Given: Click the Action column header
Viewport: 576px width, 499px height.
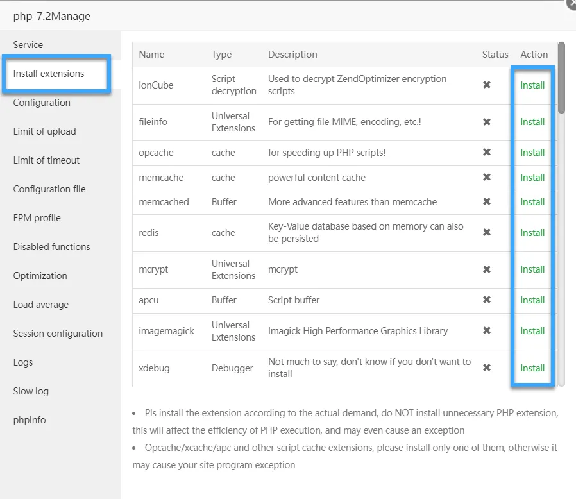Looking at the screenshot, I should (x=534, y=55).
